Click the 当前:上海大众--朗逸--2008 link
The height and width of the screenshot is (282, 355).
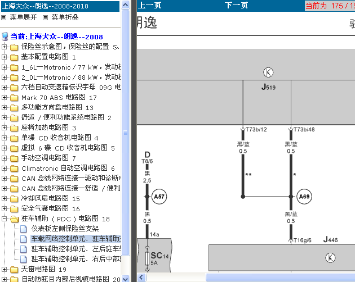click(56, 37)
